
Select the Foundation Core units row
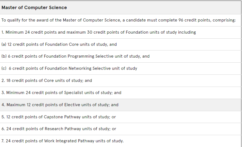pos(121,44)
